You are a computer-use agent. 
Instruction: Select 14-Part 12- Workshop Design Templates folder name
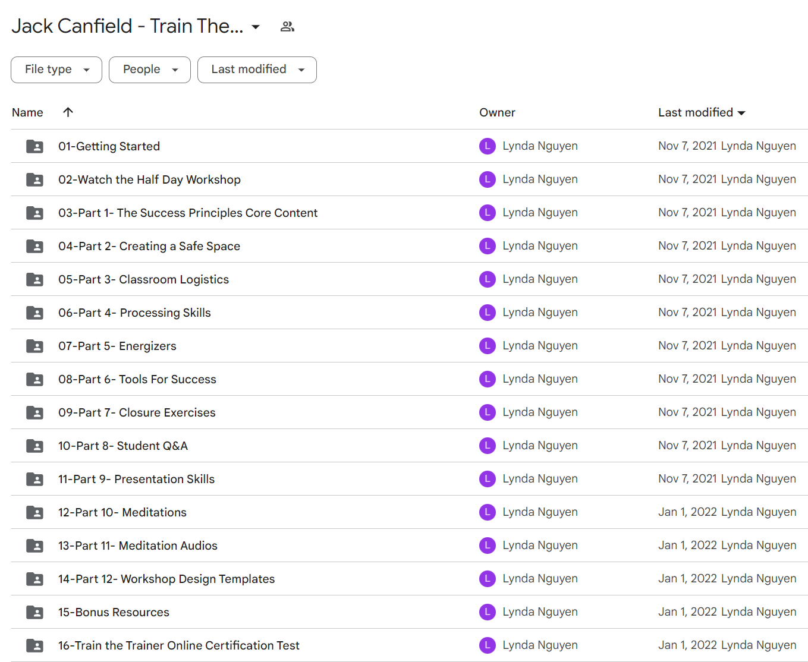166,579
